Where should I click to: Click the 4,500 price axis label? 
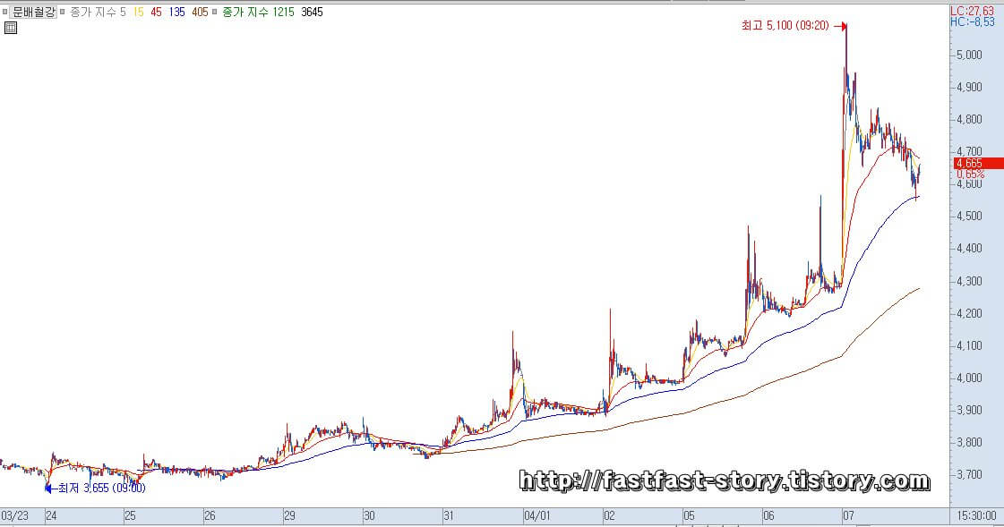click(969, 217)
